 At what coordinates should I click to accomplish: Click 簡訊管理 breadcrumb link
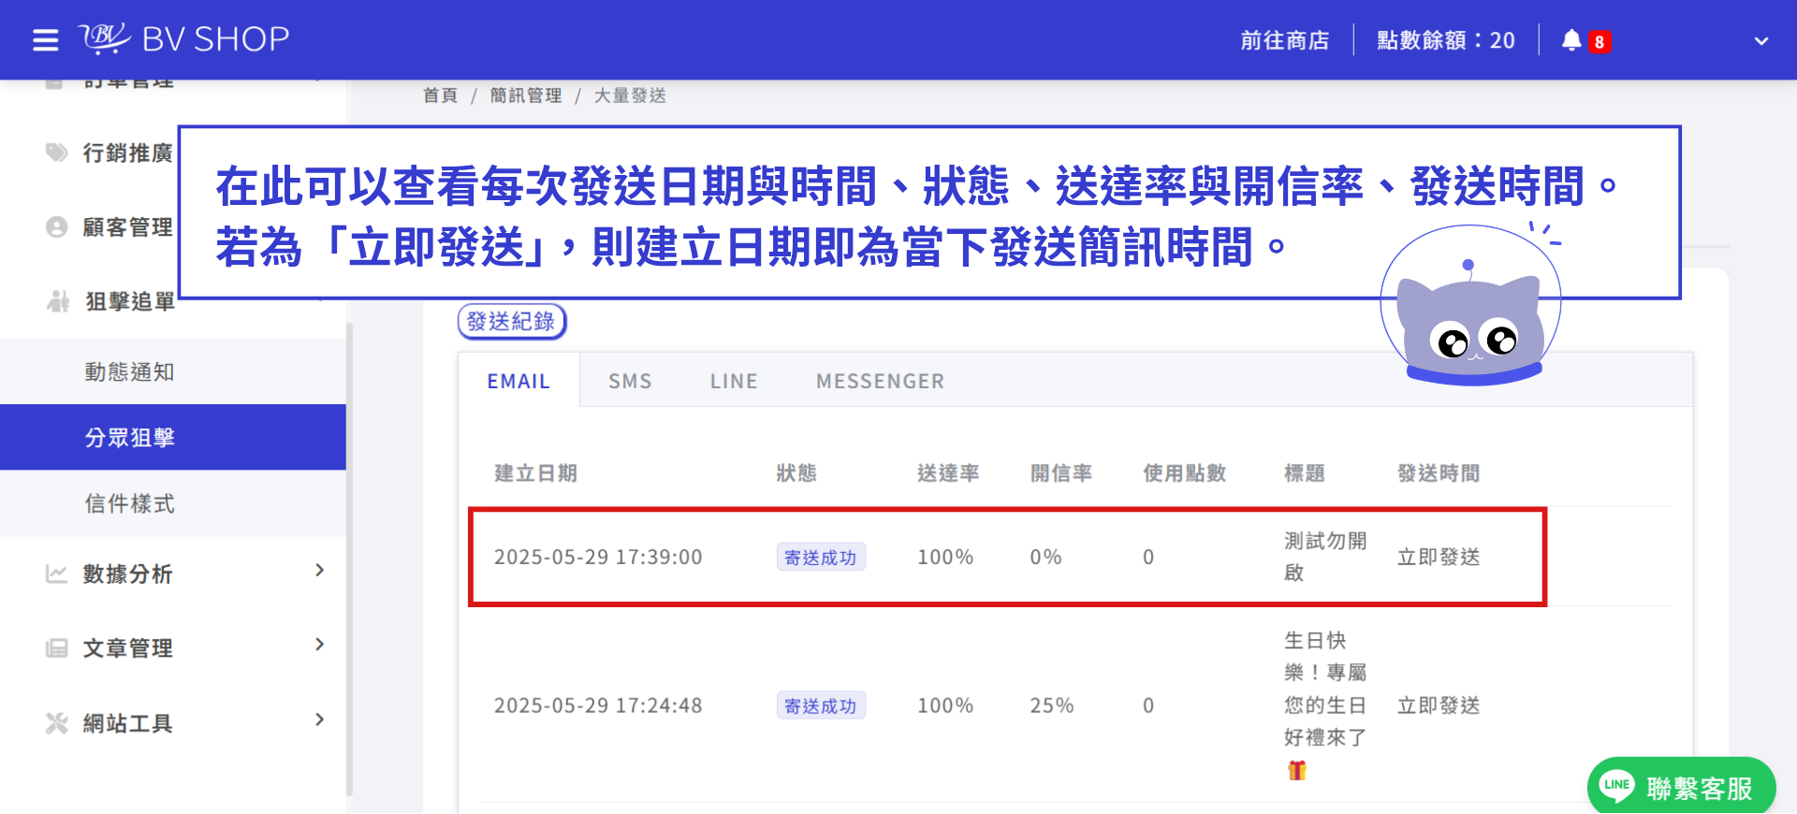[526, 95]
